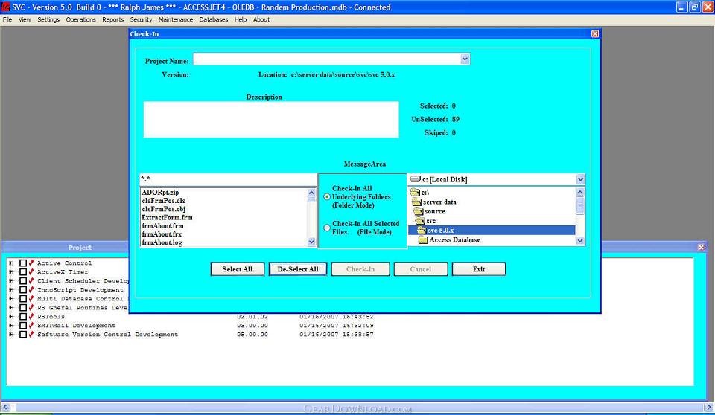
Task: Click the c:\ folder icon in directory tree
Action: coord(415,192)
